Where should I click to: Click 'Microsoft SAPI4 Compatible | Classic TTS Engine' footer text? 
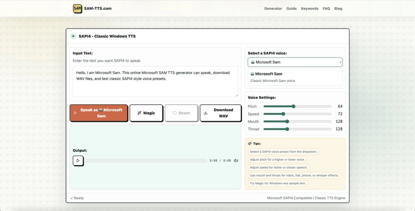306,198
